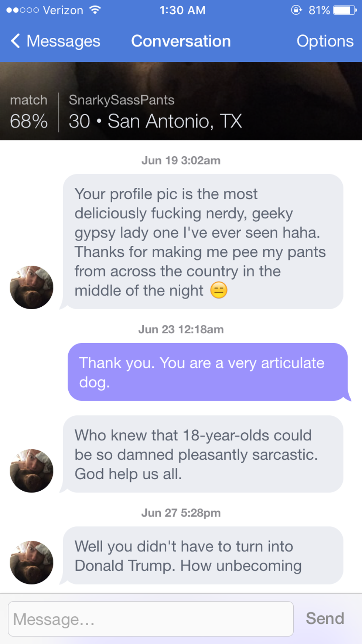Tap the rotation lock status icon
This screenshot has width=362, height=644.
[x=296, y=10]
